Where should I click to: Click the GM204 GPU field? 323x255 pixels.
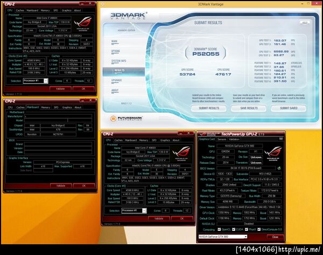226,151
